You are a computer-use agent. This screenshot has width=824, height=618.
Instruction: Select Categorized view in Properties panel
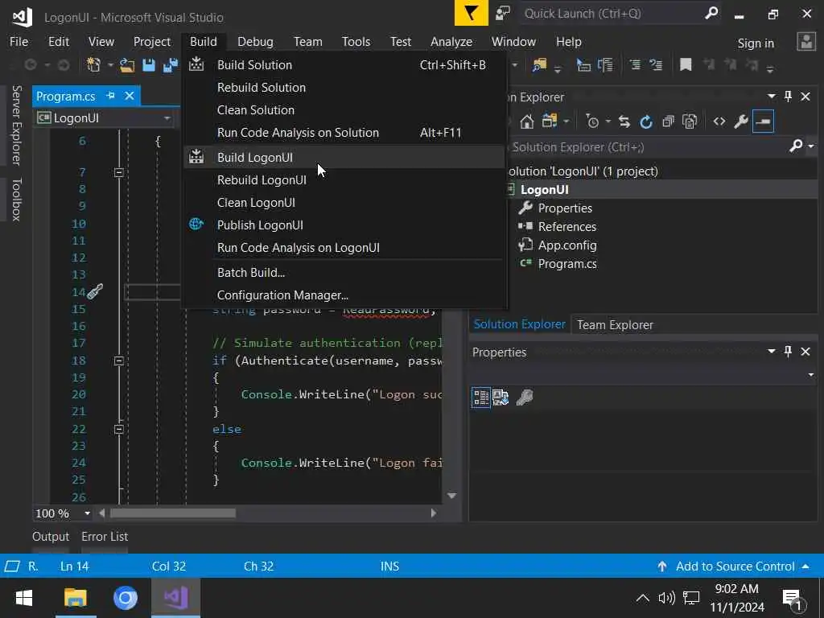click(481, 398)
